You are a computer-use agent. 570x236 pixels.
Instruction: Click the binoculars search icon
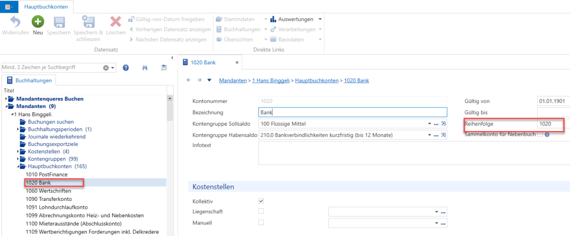coord(145,67)
